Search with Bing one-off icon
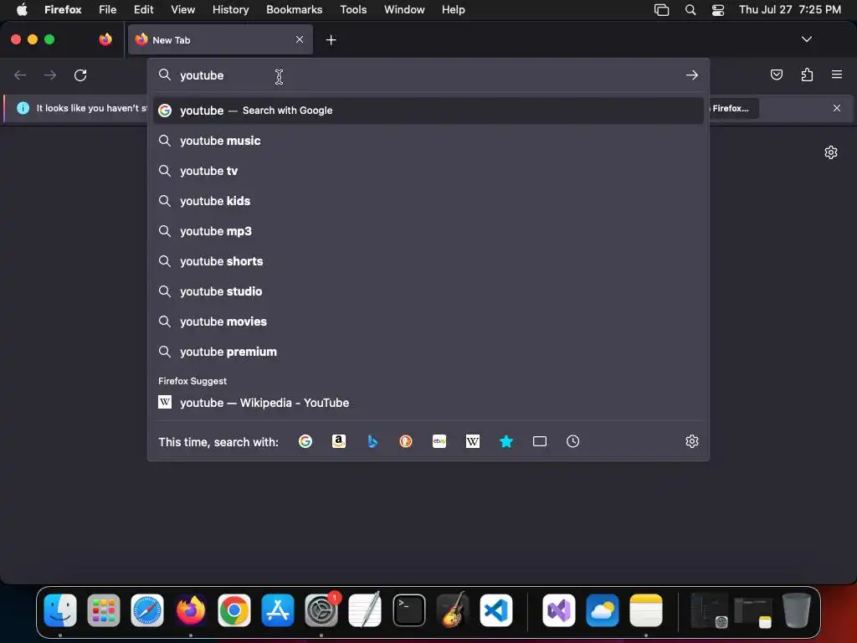This screenshot has width=857, height=643. pyautogui.click(x=372, y=441)
